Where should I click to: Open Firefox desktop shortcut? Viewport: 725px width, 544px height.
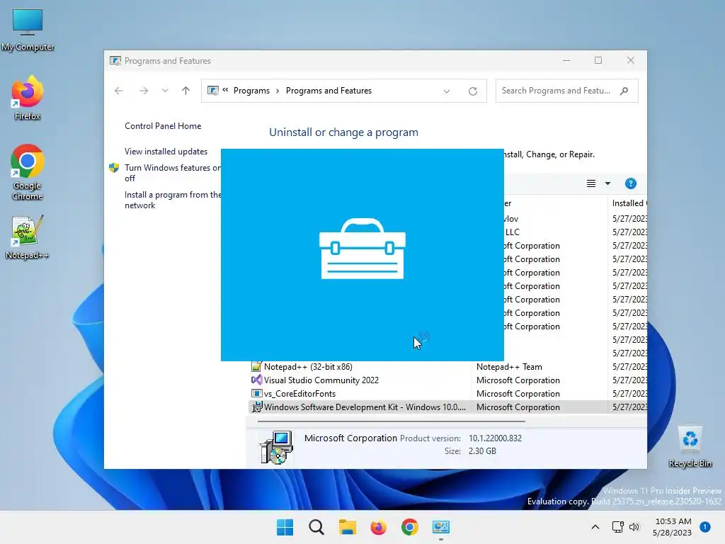point(28,98)
